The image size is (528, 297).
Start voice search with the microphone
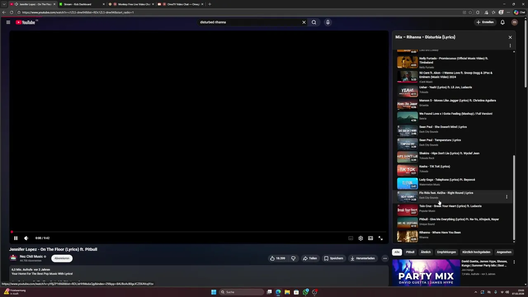(x=328, y=22)
